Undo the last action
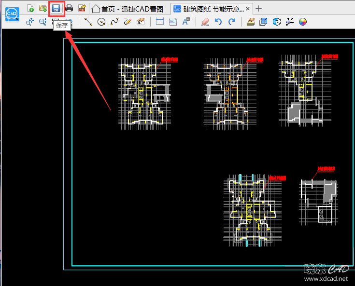The image size is (355, 286). [x=218, y=22]
